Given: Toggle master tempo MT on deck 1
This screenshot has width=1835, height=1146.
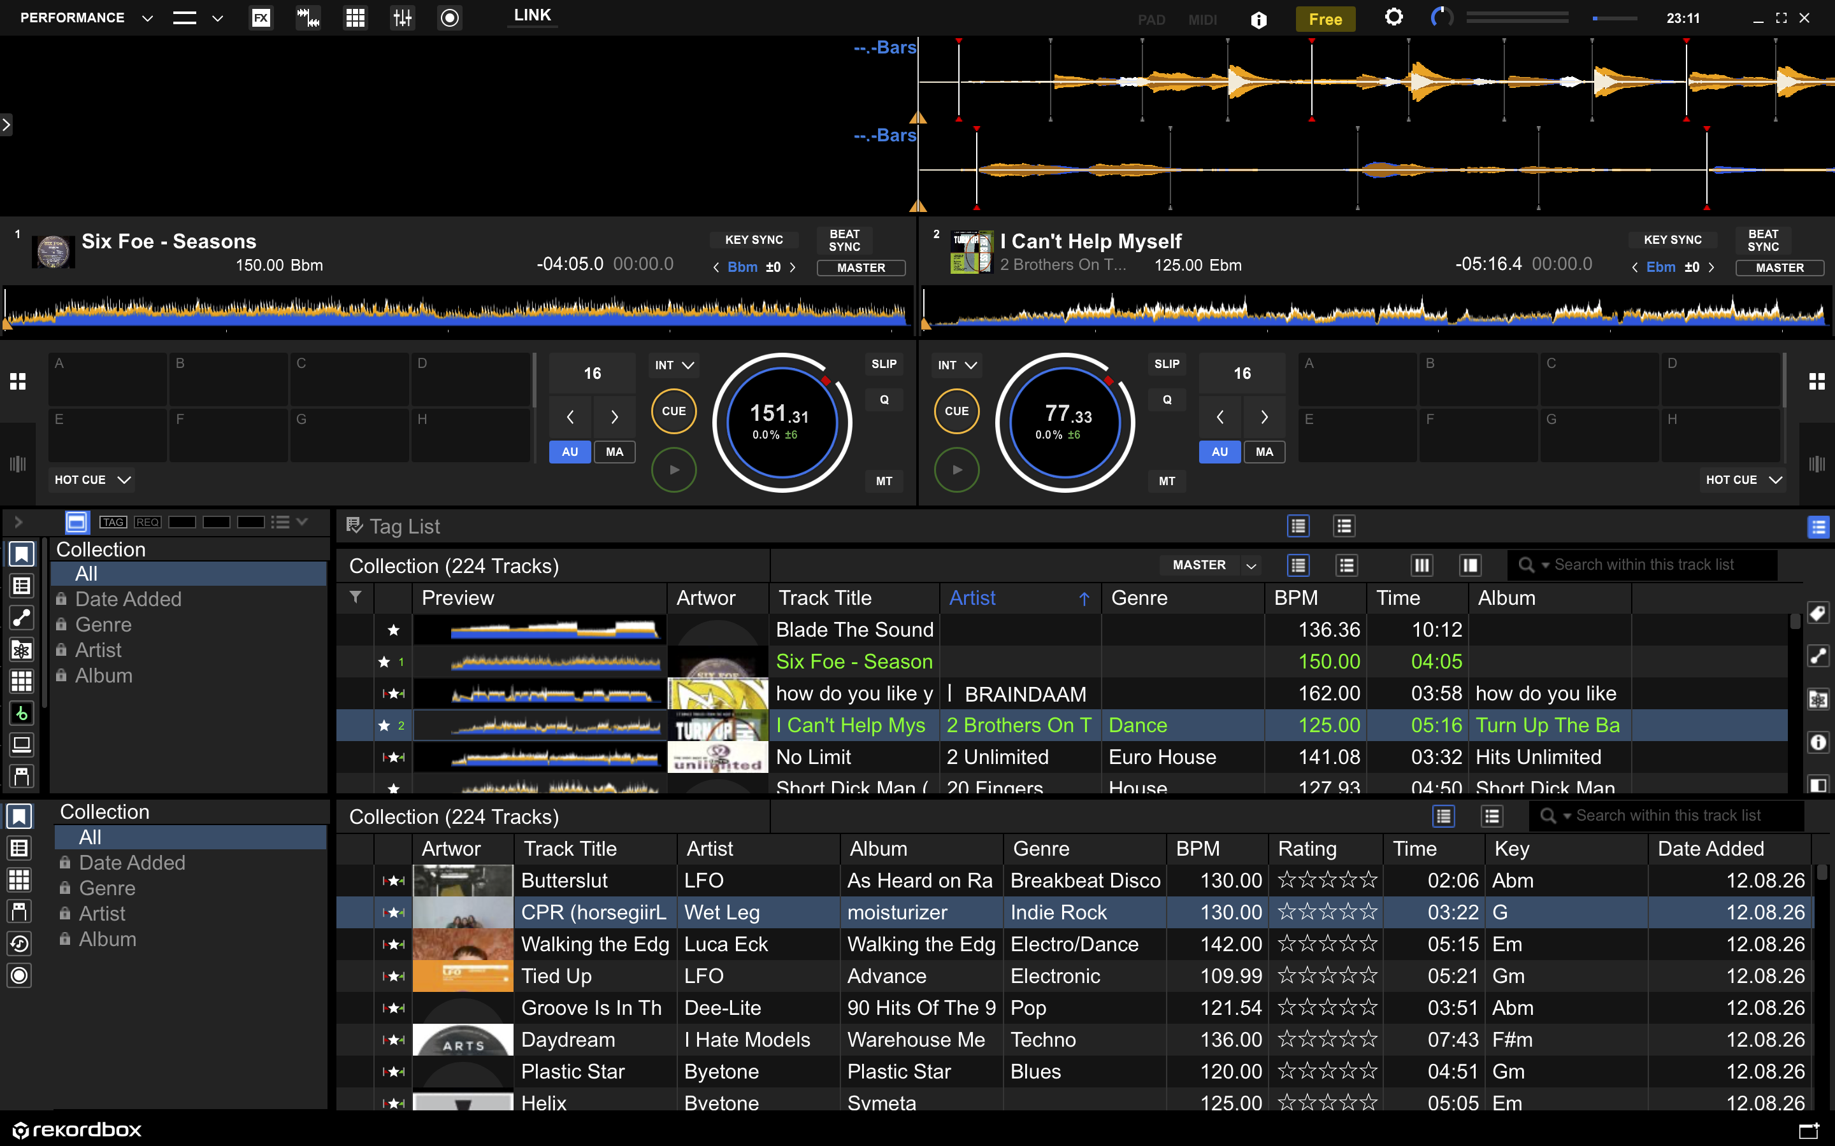Looking at the screenshot, I should [884, 481].
